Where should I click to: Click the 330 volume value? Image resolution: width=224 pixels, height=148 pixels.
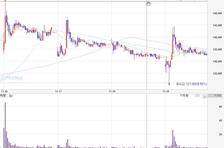[x=197, y=96]
